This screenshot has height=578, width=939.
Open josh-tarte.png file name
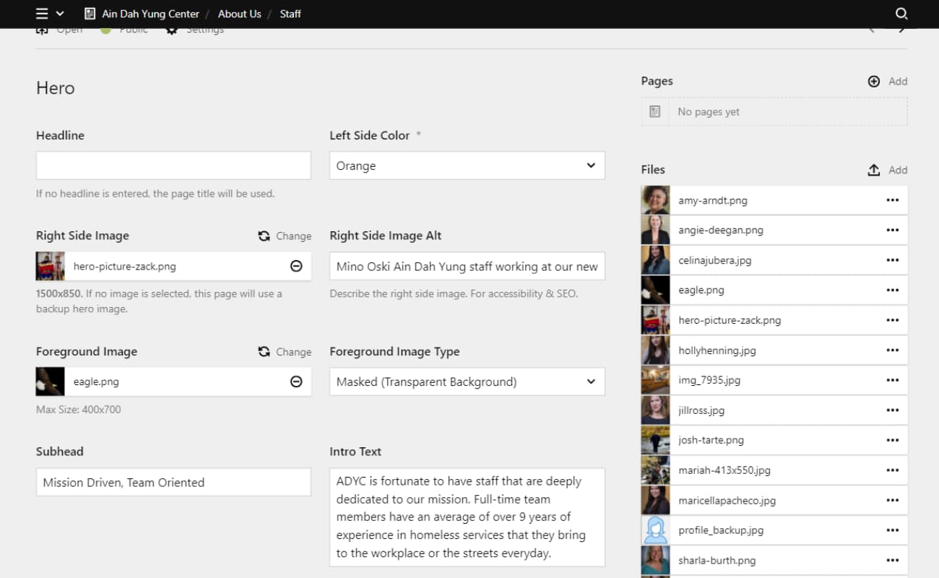tap(711, 440)
